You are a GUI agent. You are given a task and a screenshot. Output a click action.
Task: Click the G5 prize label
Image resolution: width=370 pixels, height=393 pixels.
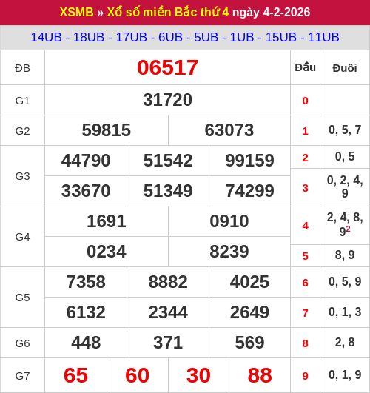[22, 298]
